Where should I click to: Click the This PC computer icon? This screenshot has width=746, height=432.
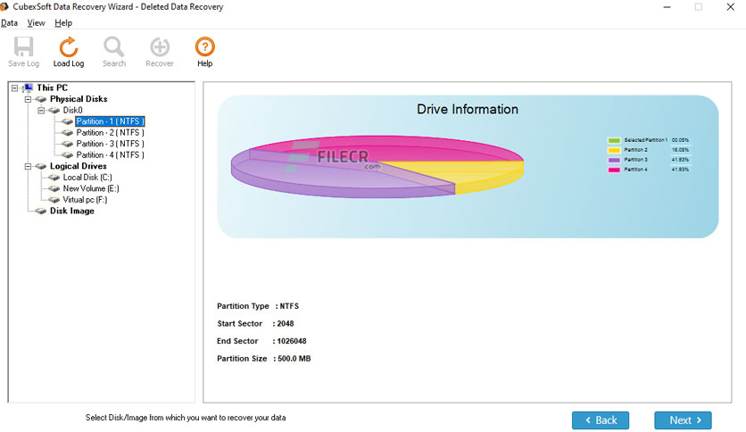pyautogui.click(x=28, y=88)
